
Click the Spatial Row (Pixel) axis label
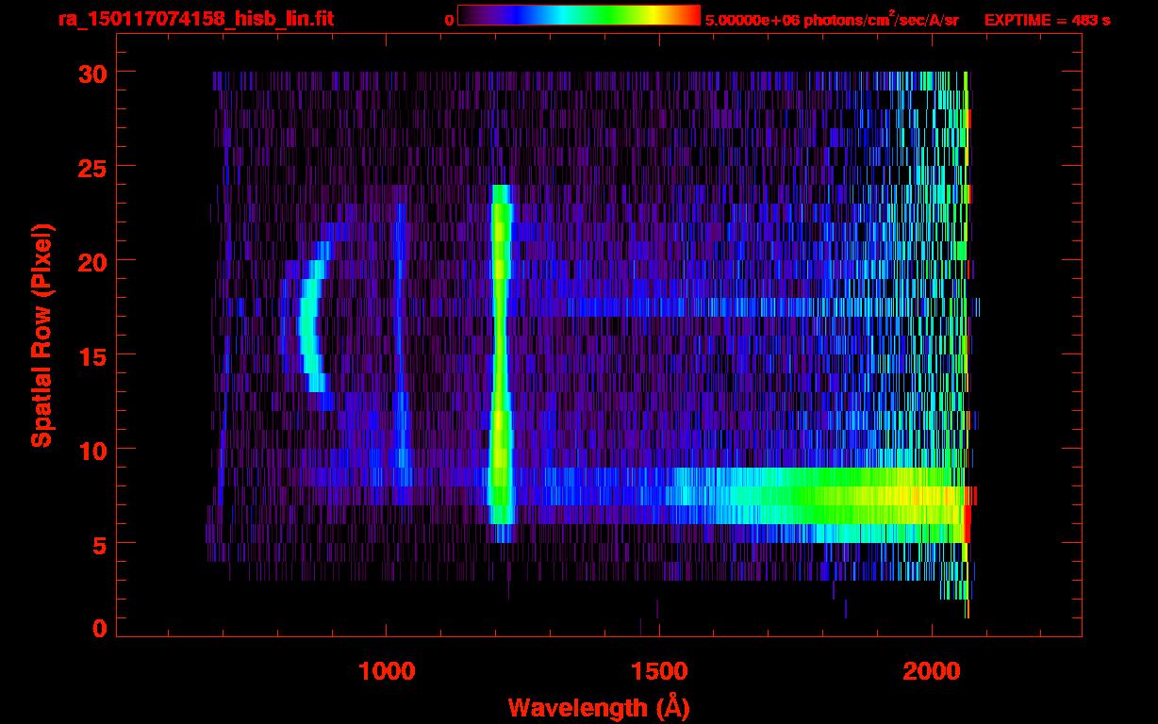click(41, 335)
